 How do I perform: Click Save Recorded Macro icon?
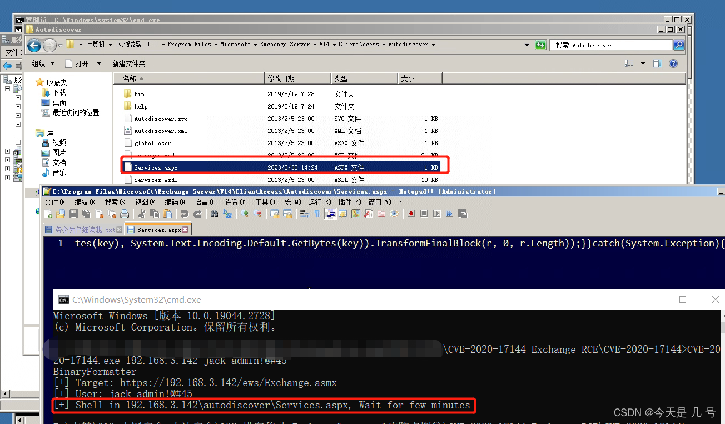[x=463, y=214]
